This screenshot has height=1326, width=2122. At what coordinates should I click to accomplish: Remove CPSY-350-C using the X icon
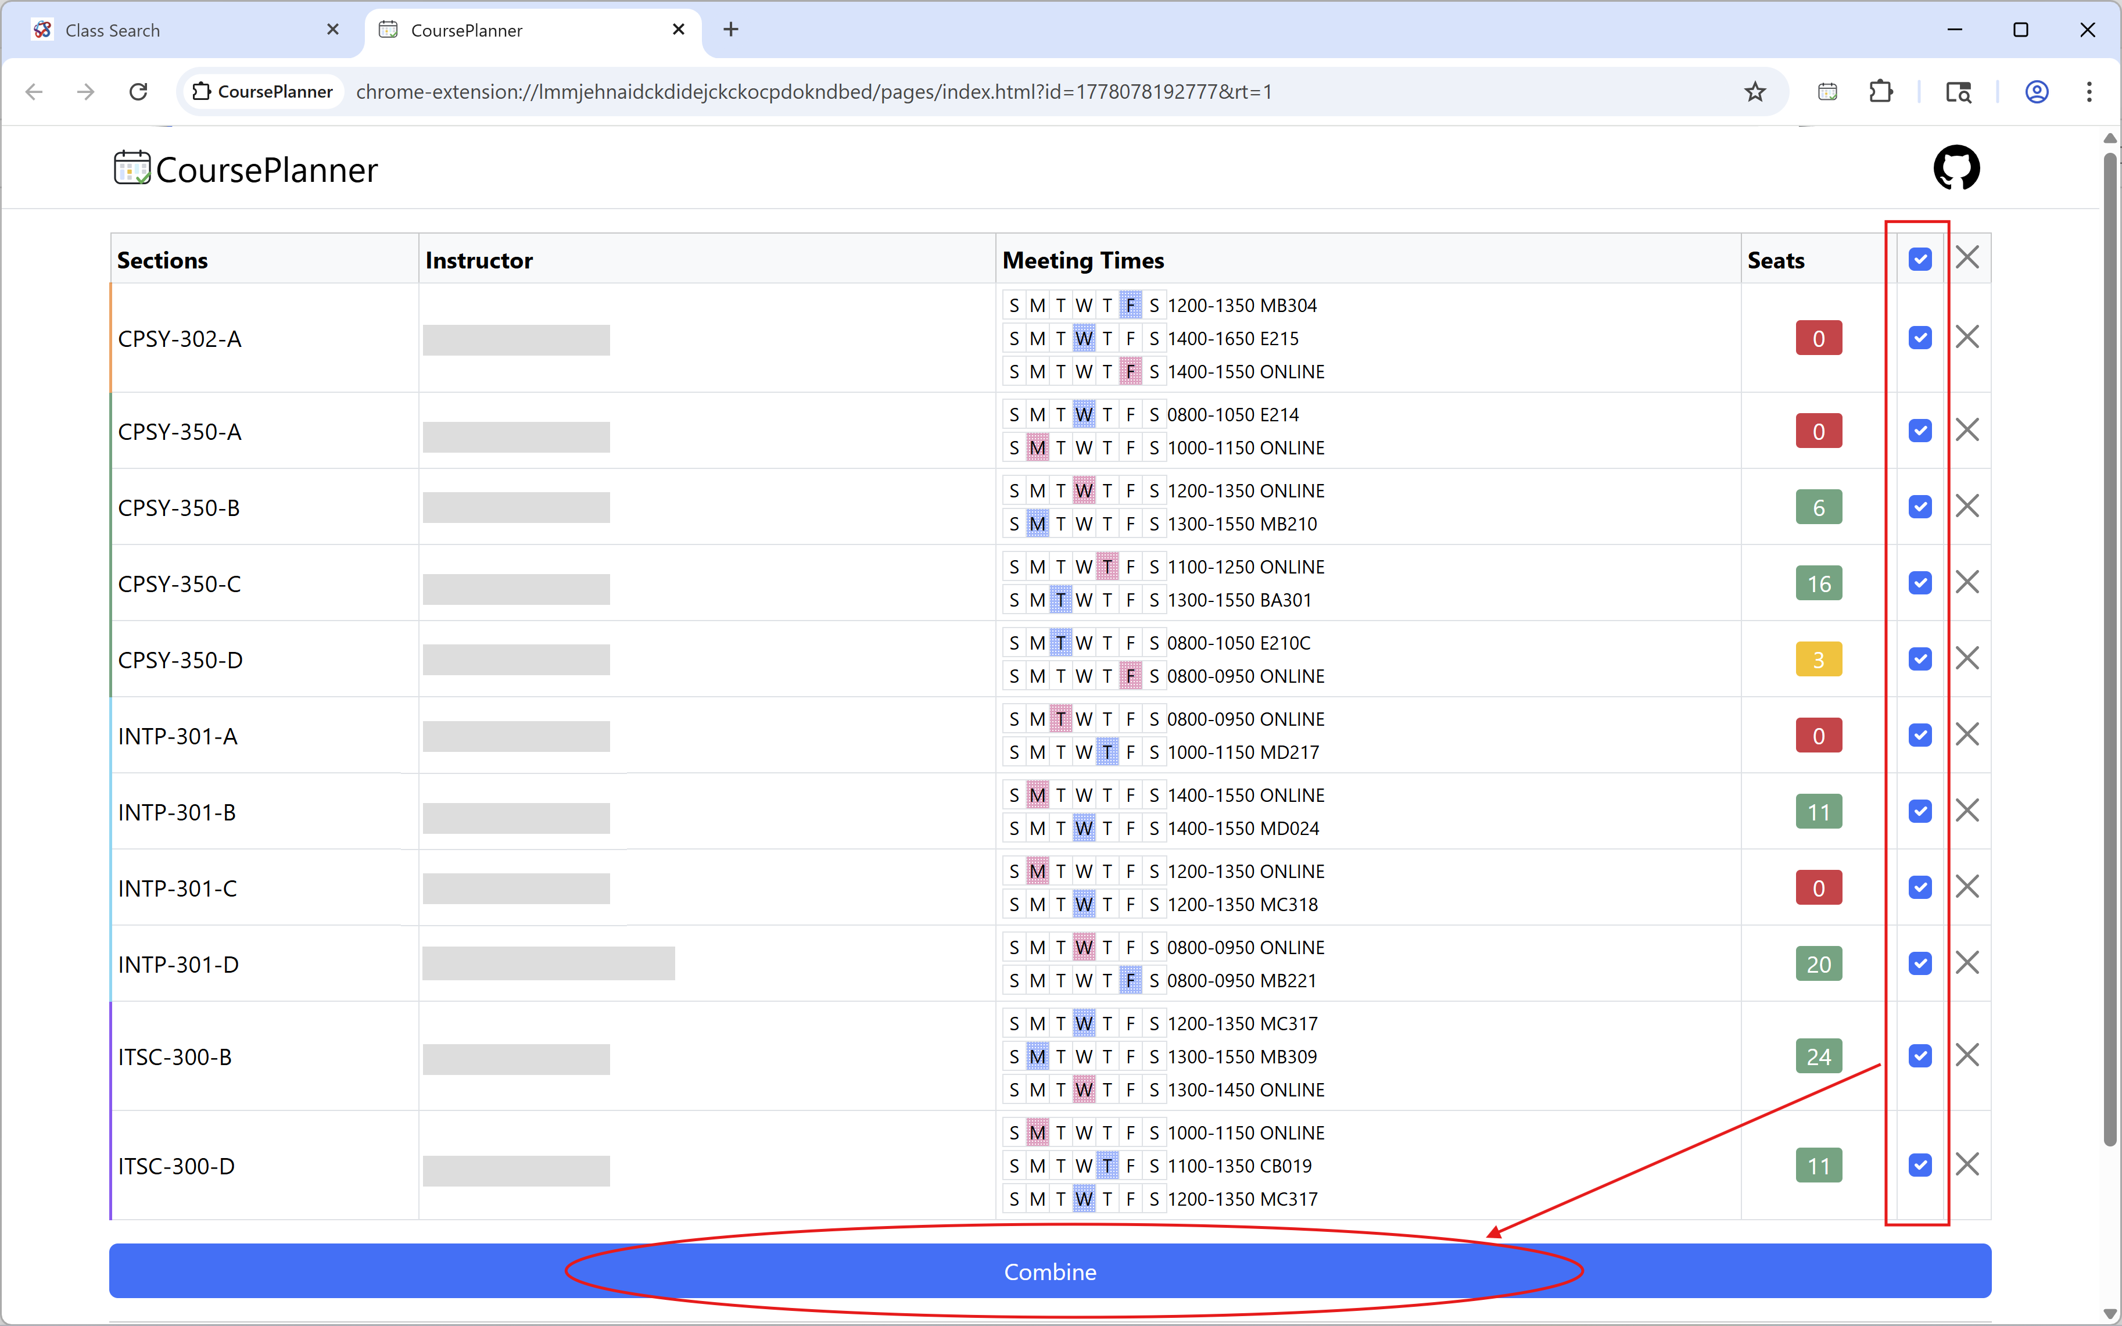point(1967,582)
